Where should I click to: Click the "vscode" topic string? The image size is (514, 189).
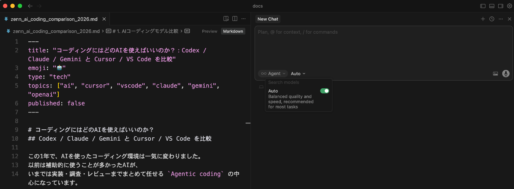tap(131, 86)
